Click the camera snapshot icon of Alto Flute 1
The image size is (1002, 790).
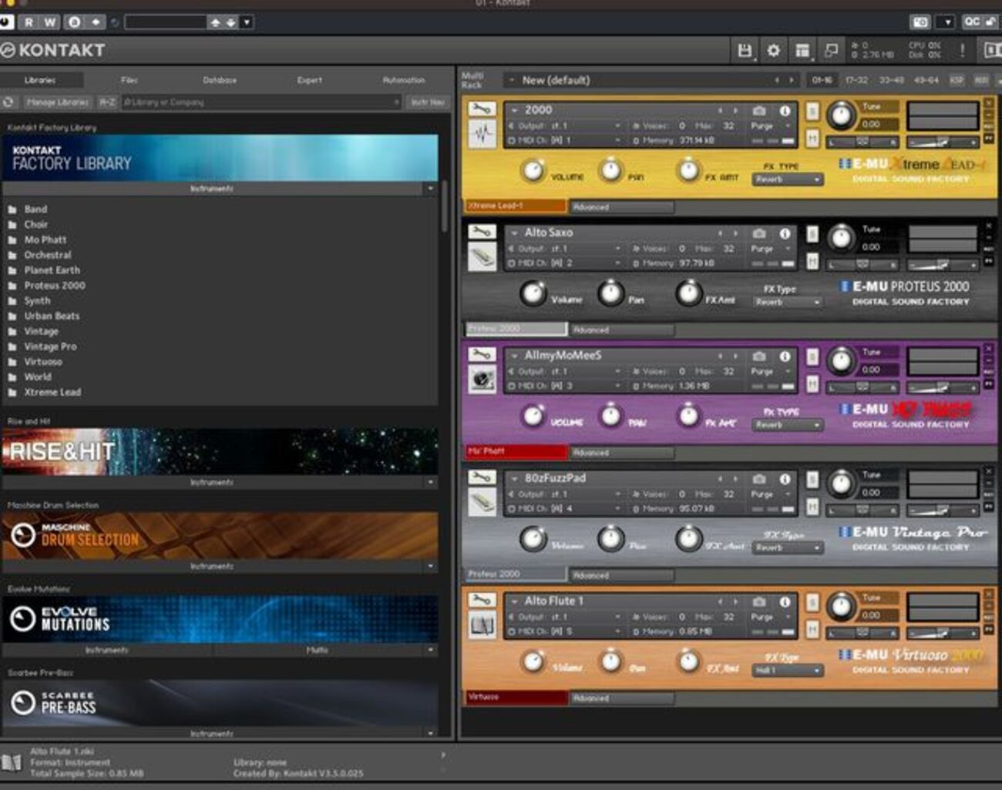tap(759, 601)
